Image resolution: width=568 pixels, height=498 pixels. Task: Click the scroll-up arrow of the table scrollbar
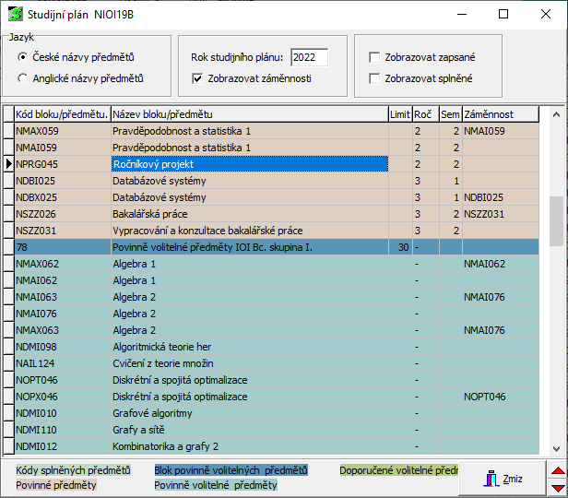coord(556,115)
